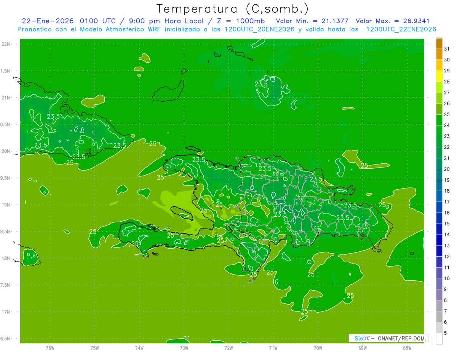
Task: Click the "73W" longitude axis label
Action: point(184,348)
